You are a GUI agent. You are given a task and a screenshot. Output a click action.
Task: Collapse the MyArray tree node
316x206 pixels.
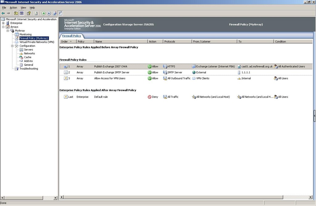point(8,30)
